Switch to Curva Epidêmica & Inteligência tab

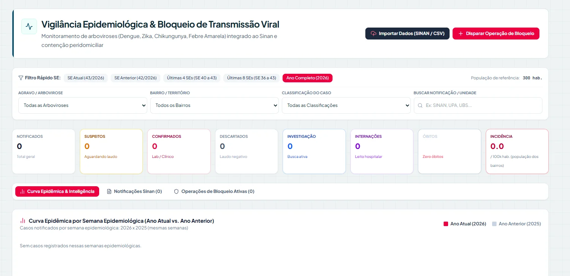pyautogui.click(x=57, y=191)
